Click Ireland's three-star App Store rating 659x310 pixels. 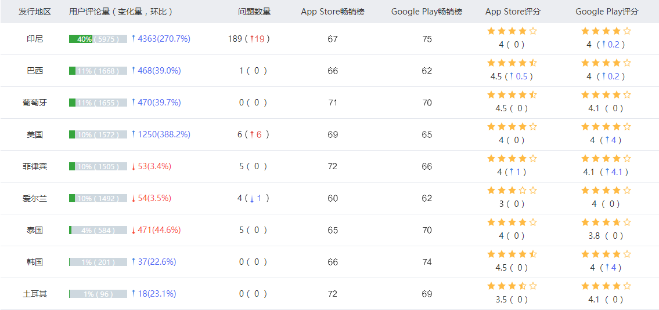pyautogui.click(x=512, y=191)
